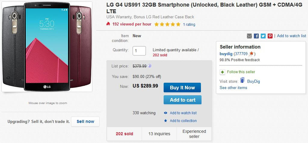The width and height of the screenshot is (308, 143).
Task: Open the buydig seller profile link
Action: (226, 54)
